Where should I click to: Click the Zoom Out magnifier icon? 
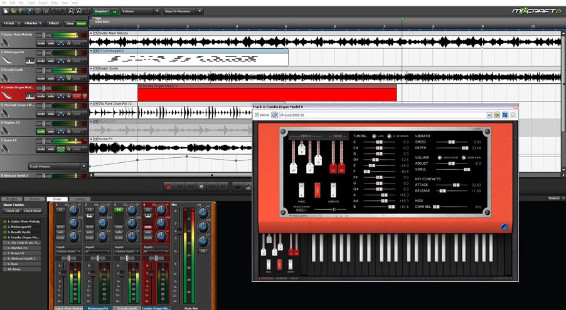[x=79, y=11]
